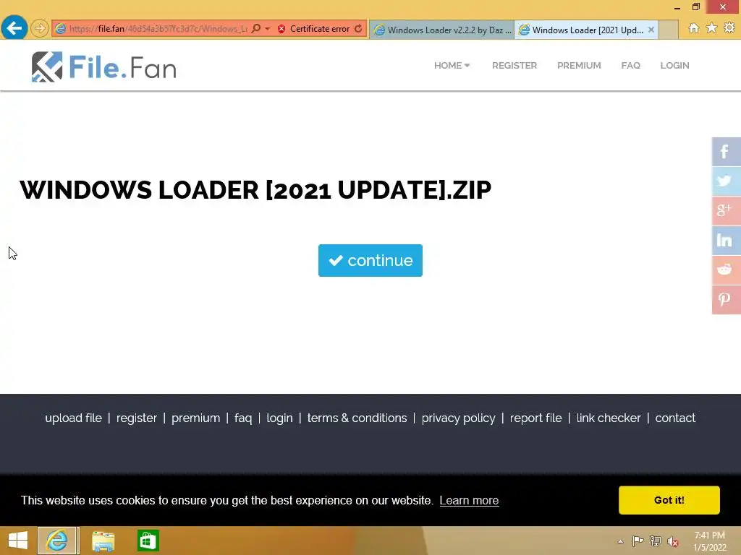
Task: Open Windows Start button
Action: pyautogui.click(x=18, y=541)
